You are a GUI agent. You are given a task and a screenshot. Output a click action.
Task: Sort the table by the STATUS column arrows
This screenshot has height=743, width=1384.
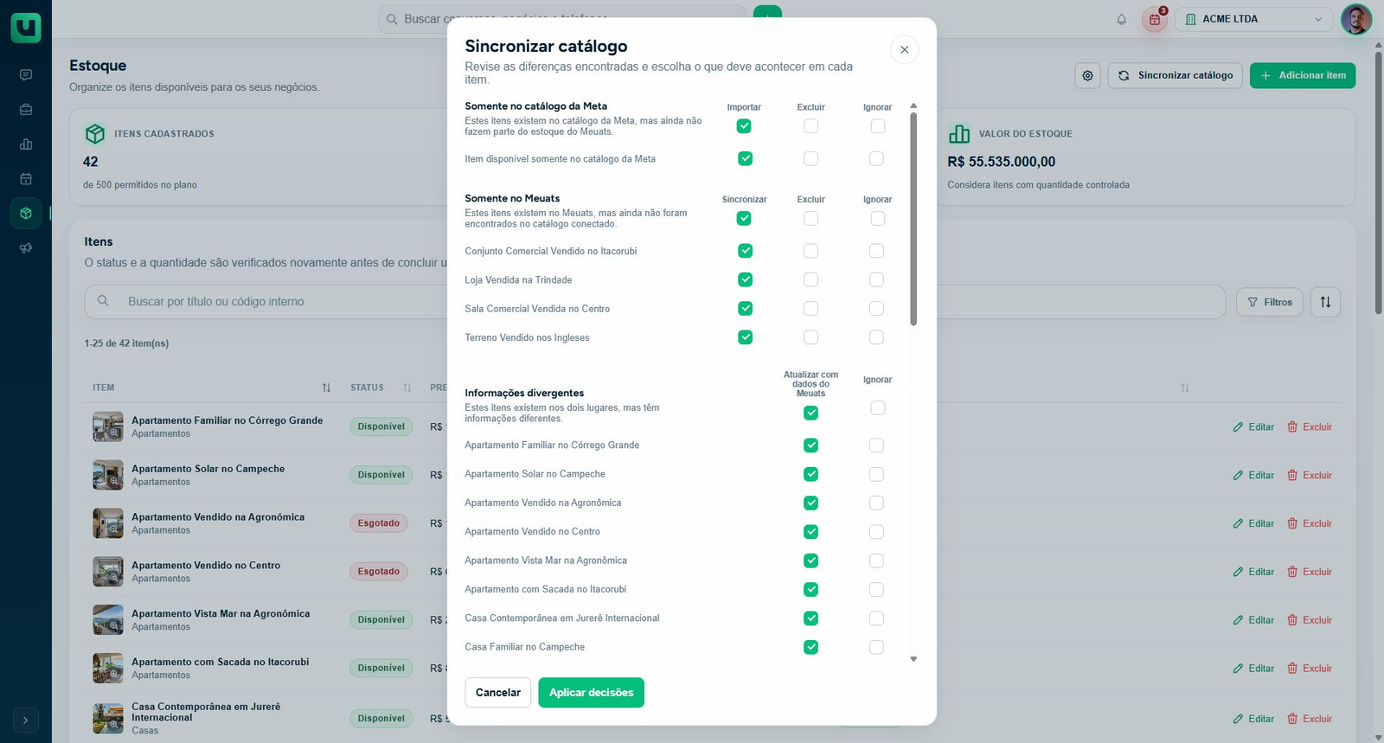pos(407,388)
